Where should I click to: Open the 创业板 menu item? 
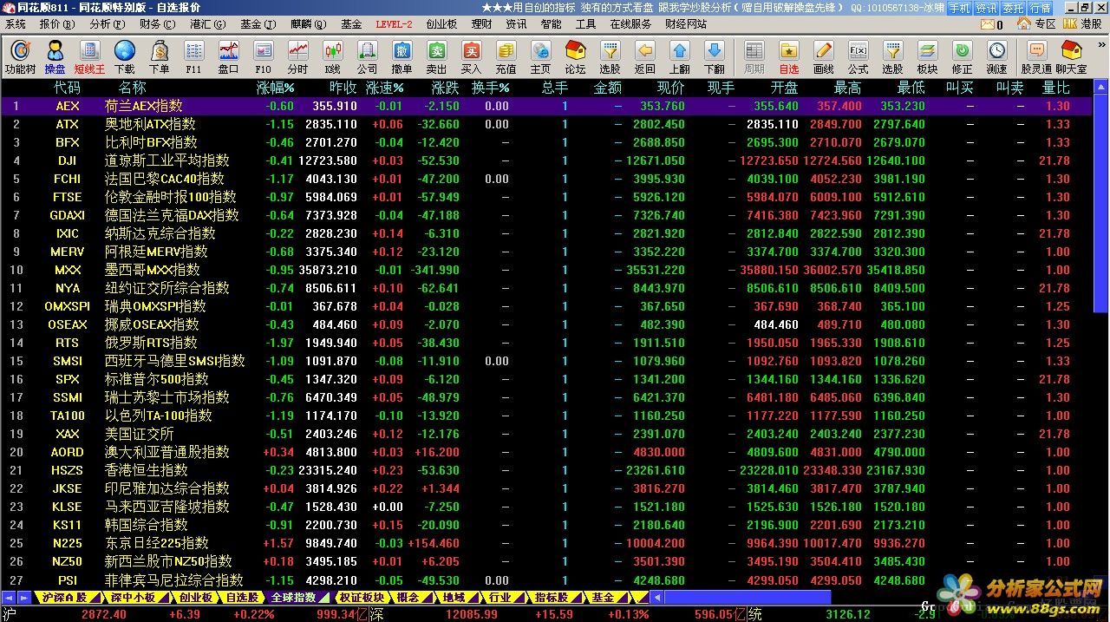point(441,24)
